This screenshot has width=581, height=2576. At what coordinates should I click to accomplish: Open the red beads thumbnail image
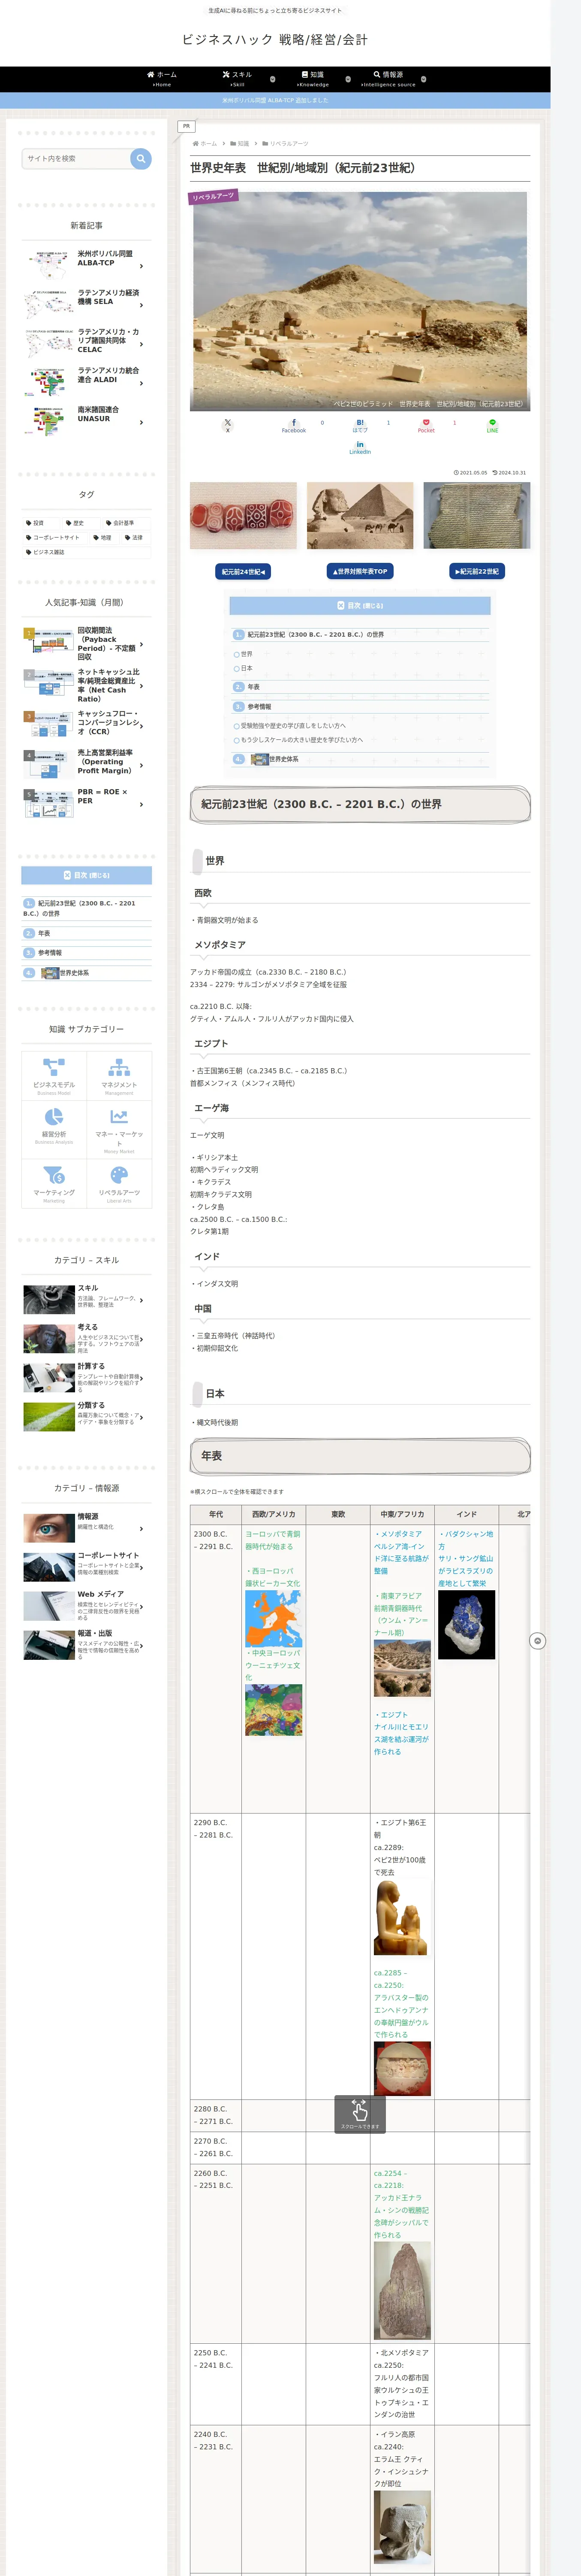coord(243,516)
